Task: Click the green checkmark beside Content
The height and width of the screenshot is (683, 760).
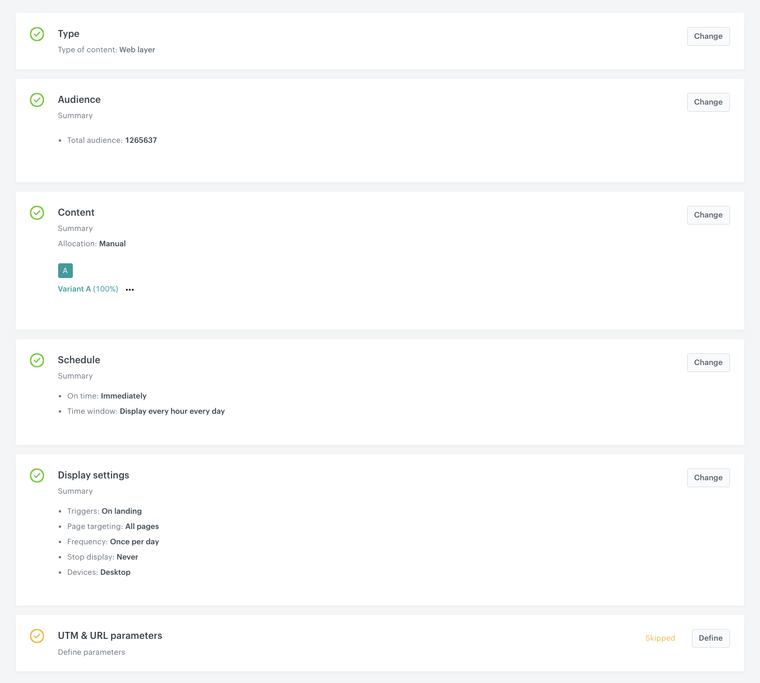Action: [x=37, y=213]
